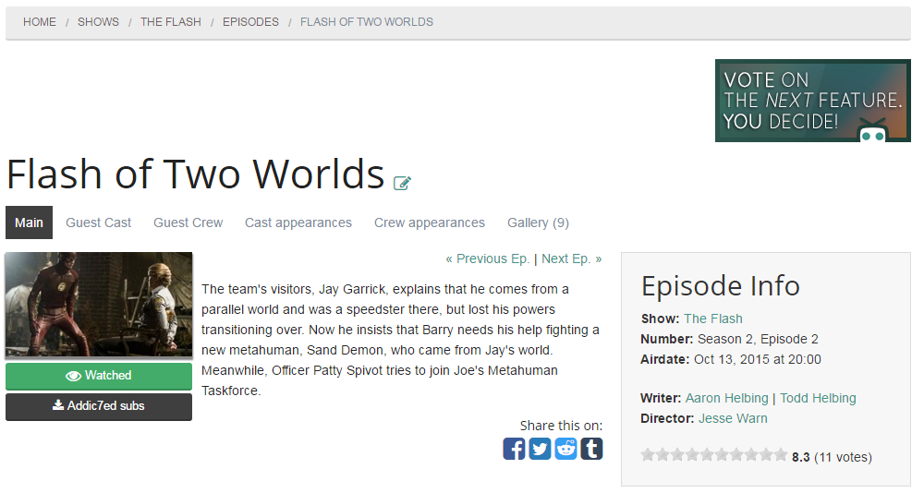
Task: Open Cast appearances tab
Action: [298, 222]
